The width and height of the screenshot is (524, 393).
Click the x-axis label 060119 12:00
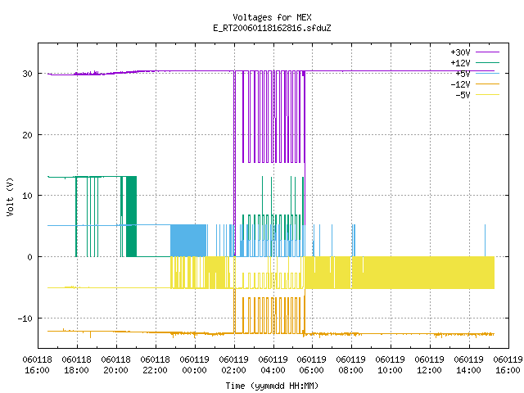point(429,365)
